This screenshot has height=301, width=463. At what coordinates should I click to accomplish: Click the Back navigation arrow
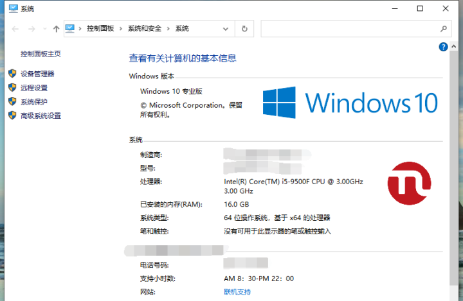(15, 29)
